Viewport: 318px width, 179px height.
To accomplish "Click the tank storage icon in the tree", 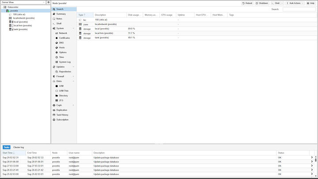I will pyautogui.click(x=10, y=29).
